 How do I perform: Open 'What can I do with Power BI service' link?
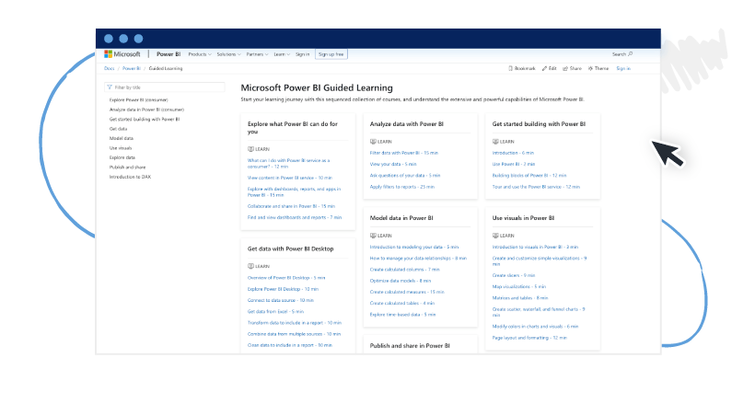(x=288, y=164)
